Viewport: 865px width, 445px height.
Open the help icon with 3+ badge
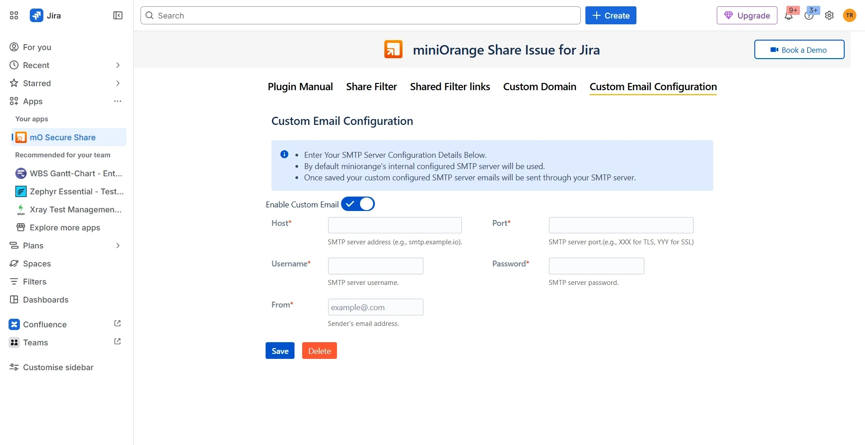809,16
